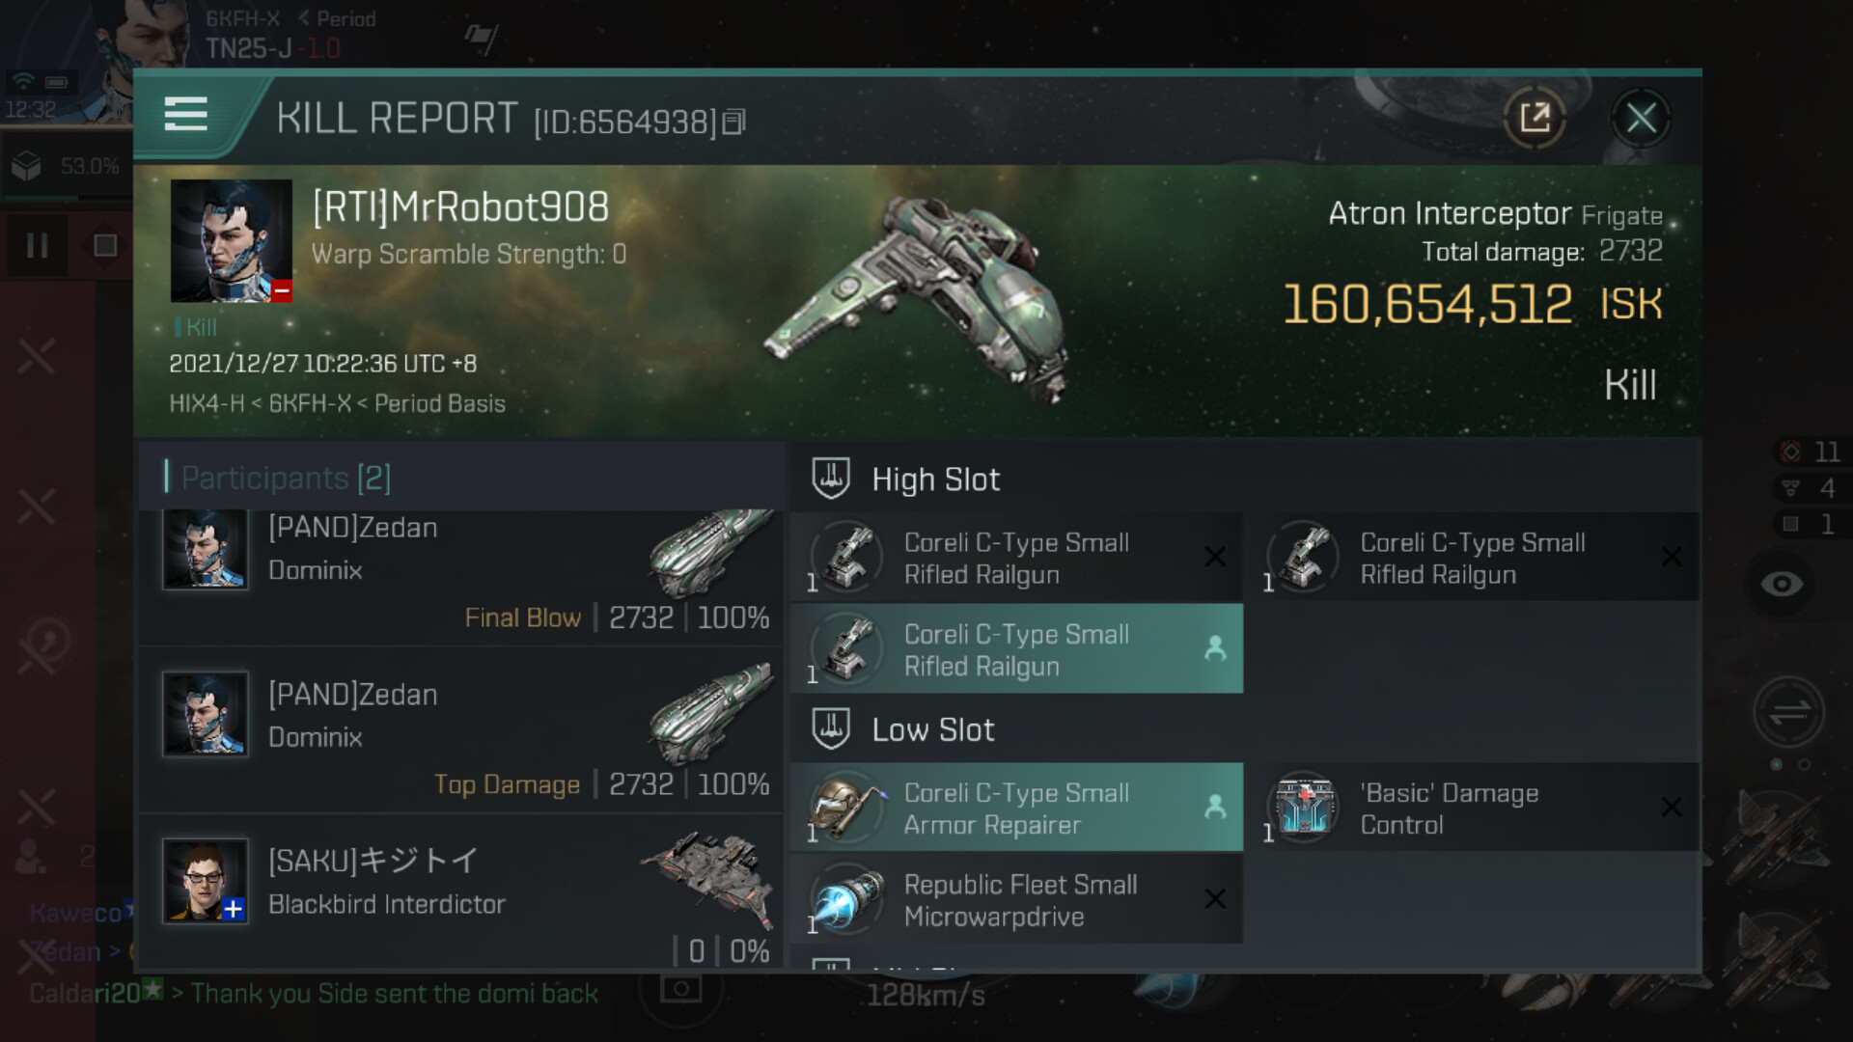Screen dimensions: 1853x1042
Task: Open the Participants [2] section header
Action: pos(286,478)
